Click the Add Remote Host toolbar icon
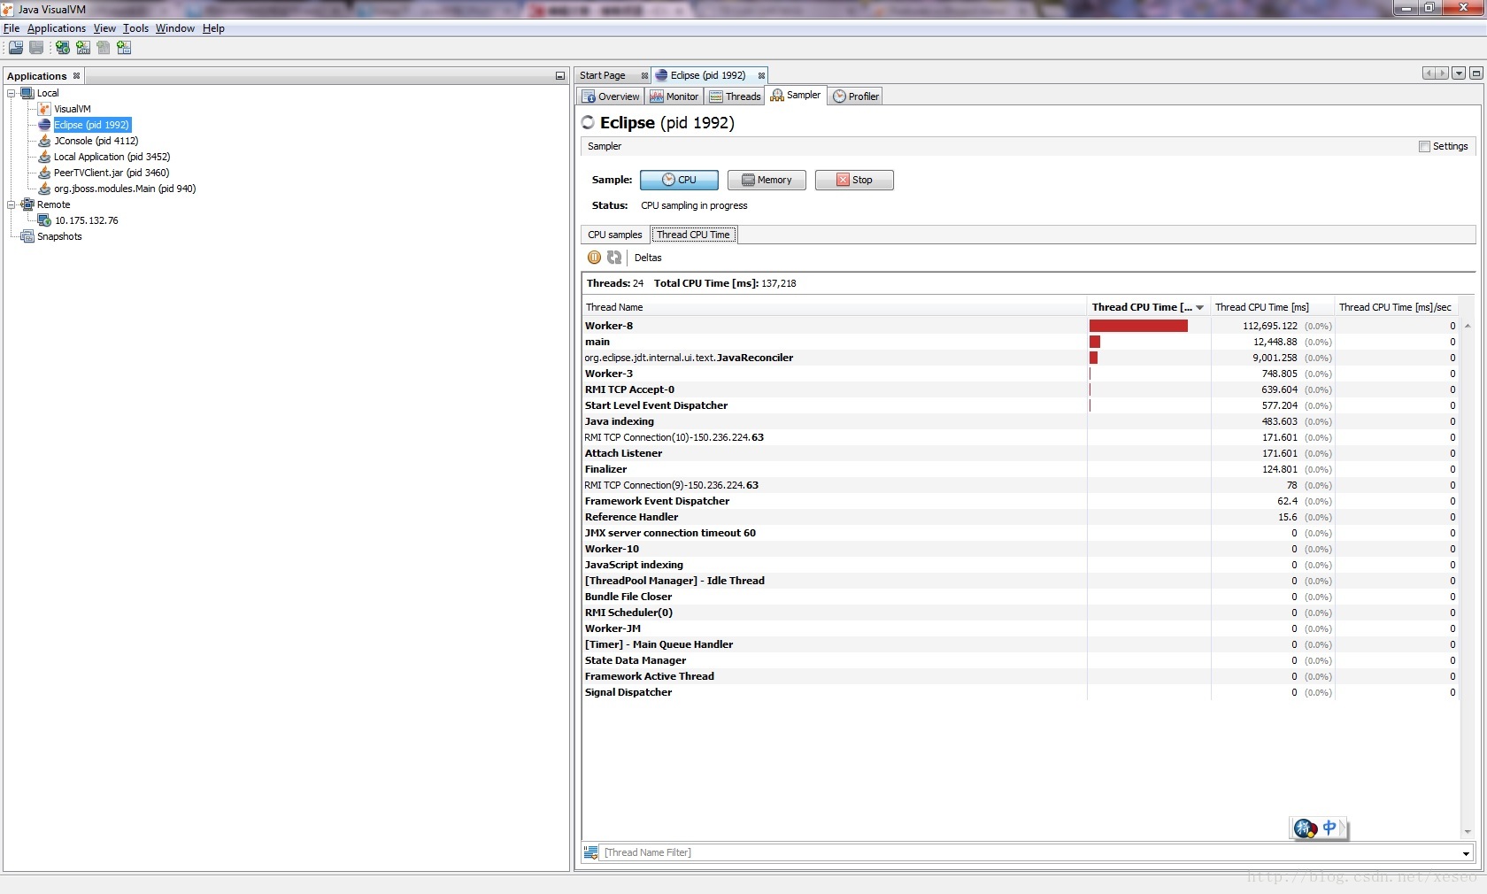 coord(63,48)
